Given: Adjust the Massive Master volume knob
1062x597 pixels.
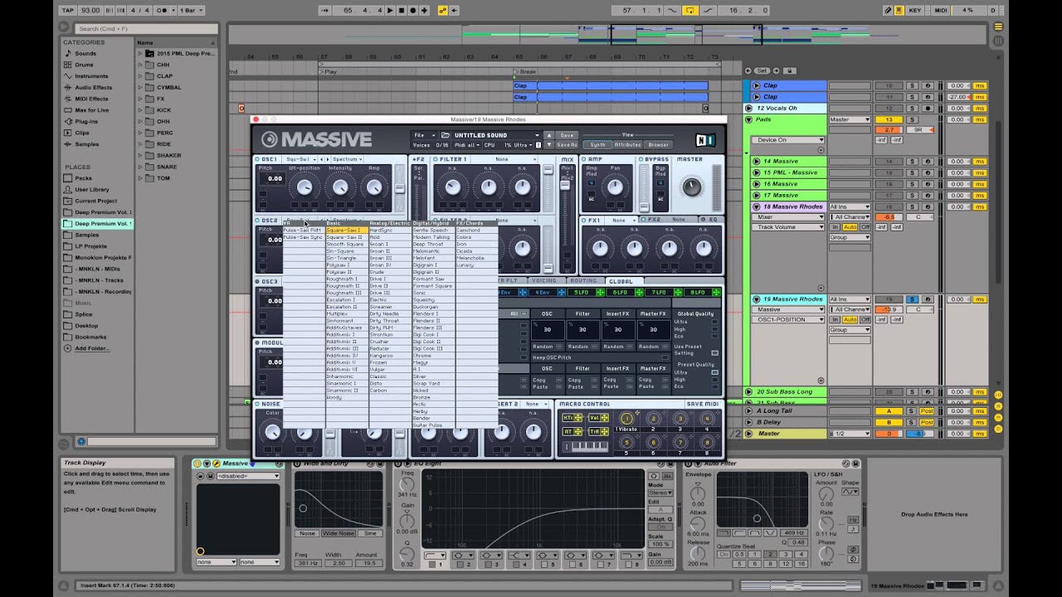Looking at the screenshot, I should pyautogui.click(x=691, y=187).
